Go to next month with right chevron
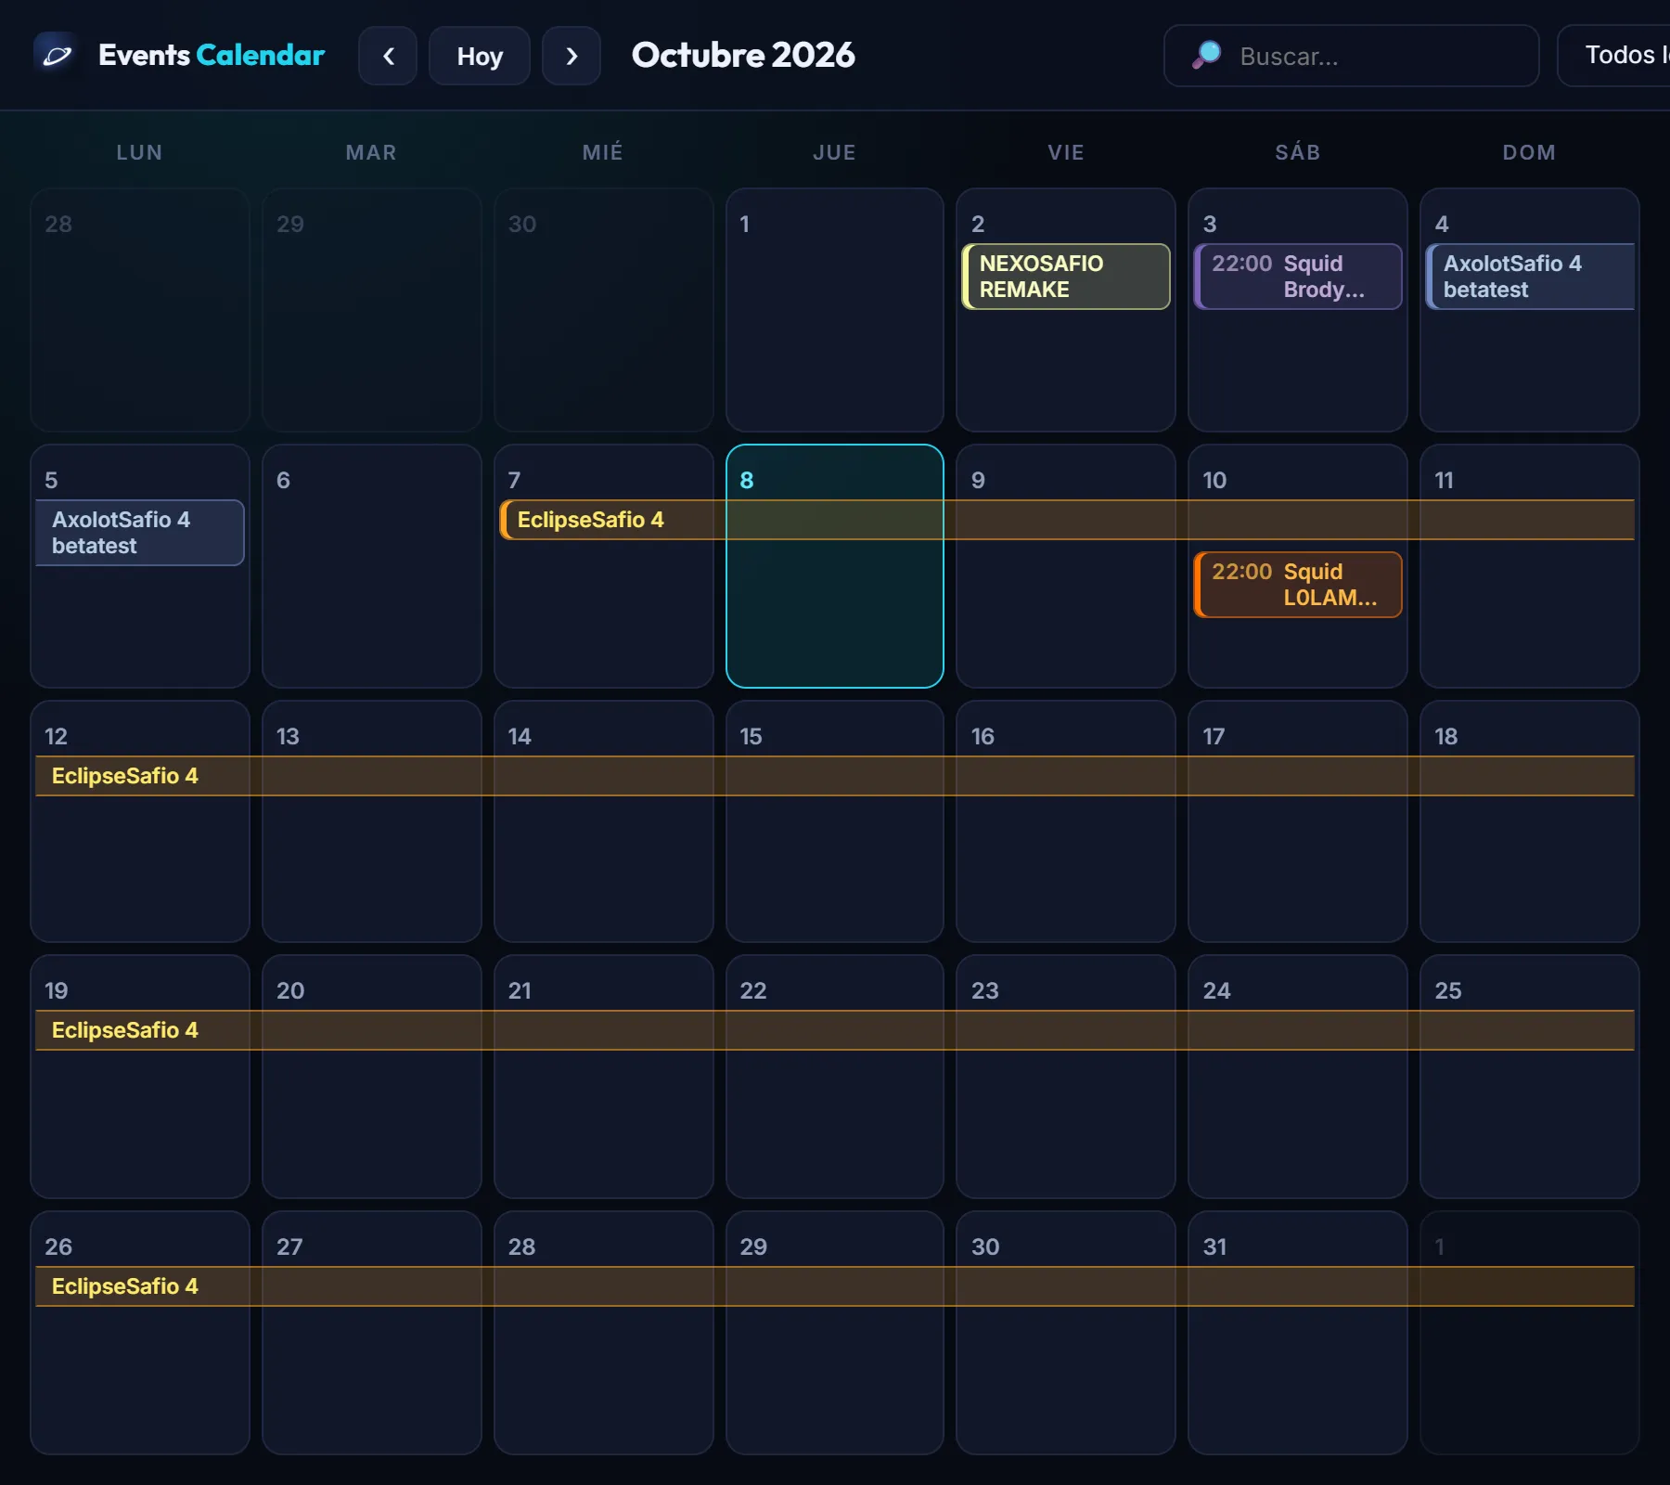1670x1485 pixels. pyautogui.click(x=572, y=56)
